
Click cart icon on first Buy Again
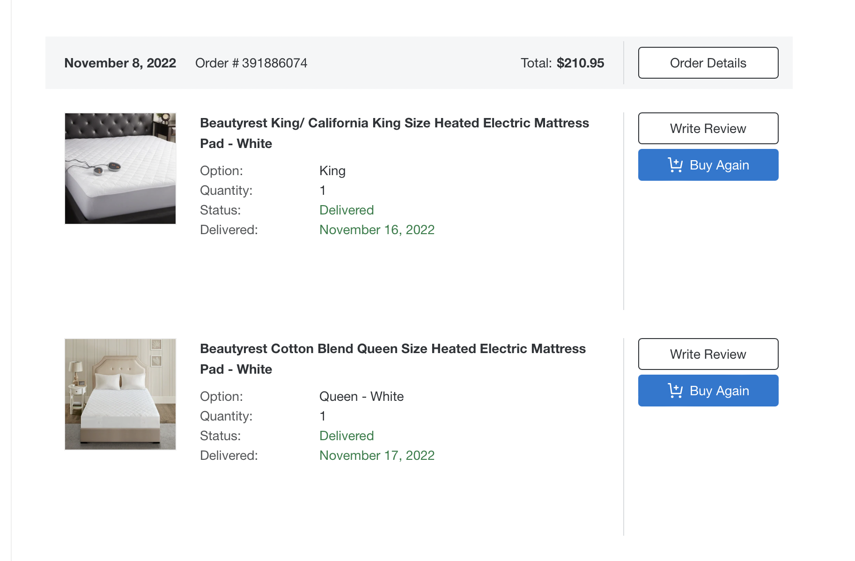click(675, 165)
